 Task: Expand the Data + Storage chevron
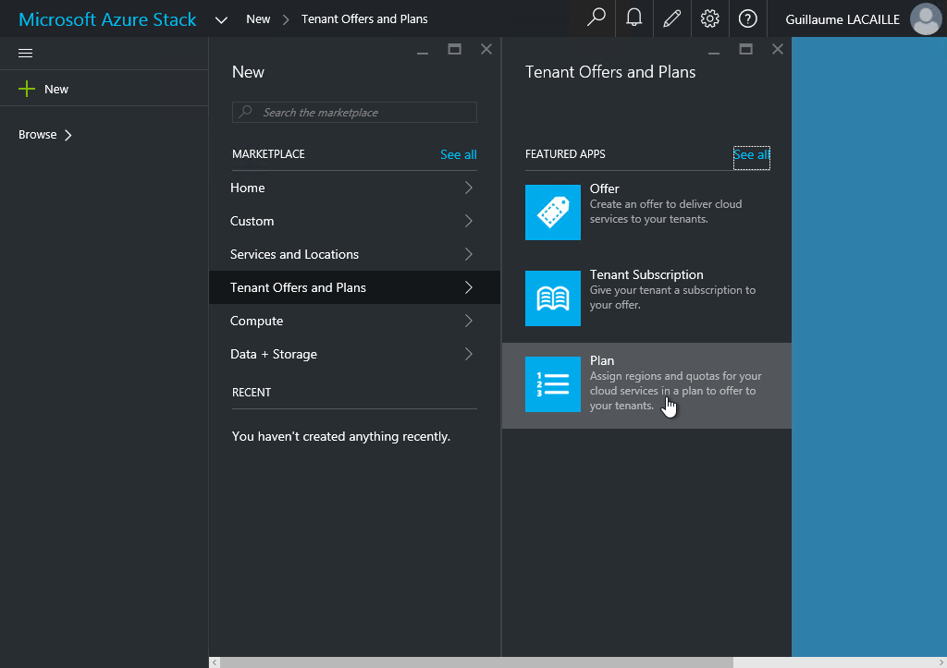(x=469, y=354)
